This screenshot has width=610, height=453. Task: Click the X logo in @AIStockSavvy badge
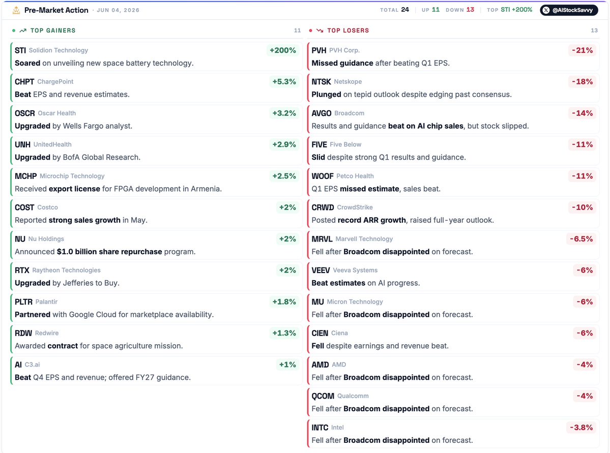546,10
